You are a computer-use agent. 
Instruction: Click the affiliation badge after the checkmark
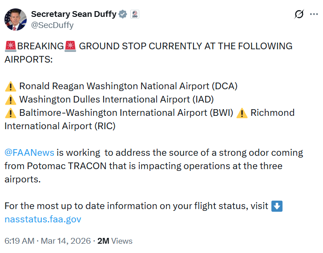click(135, 14)
